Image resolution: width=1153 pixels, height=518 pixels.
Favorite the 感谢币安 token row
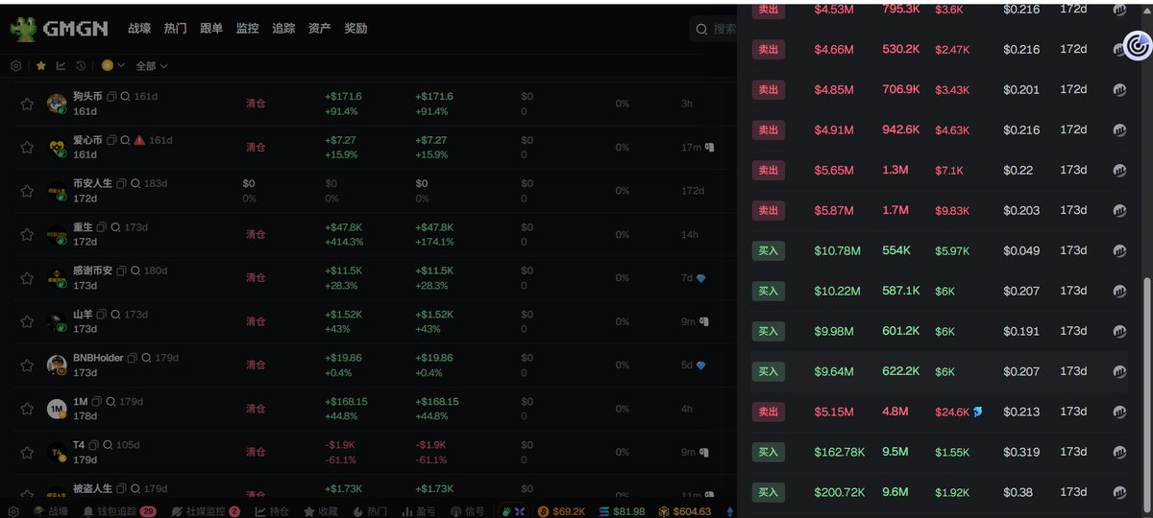coord(27,277)
